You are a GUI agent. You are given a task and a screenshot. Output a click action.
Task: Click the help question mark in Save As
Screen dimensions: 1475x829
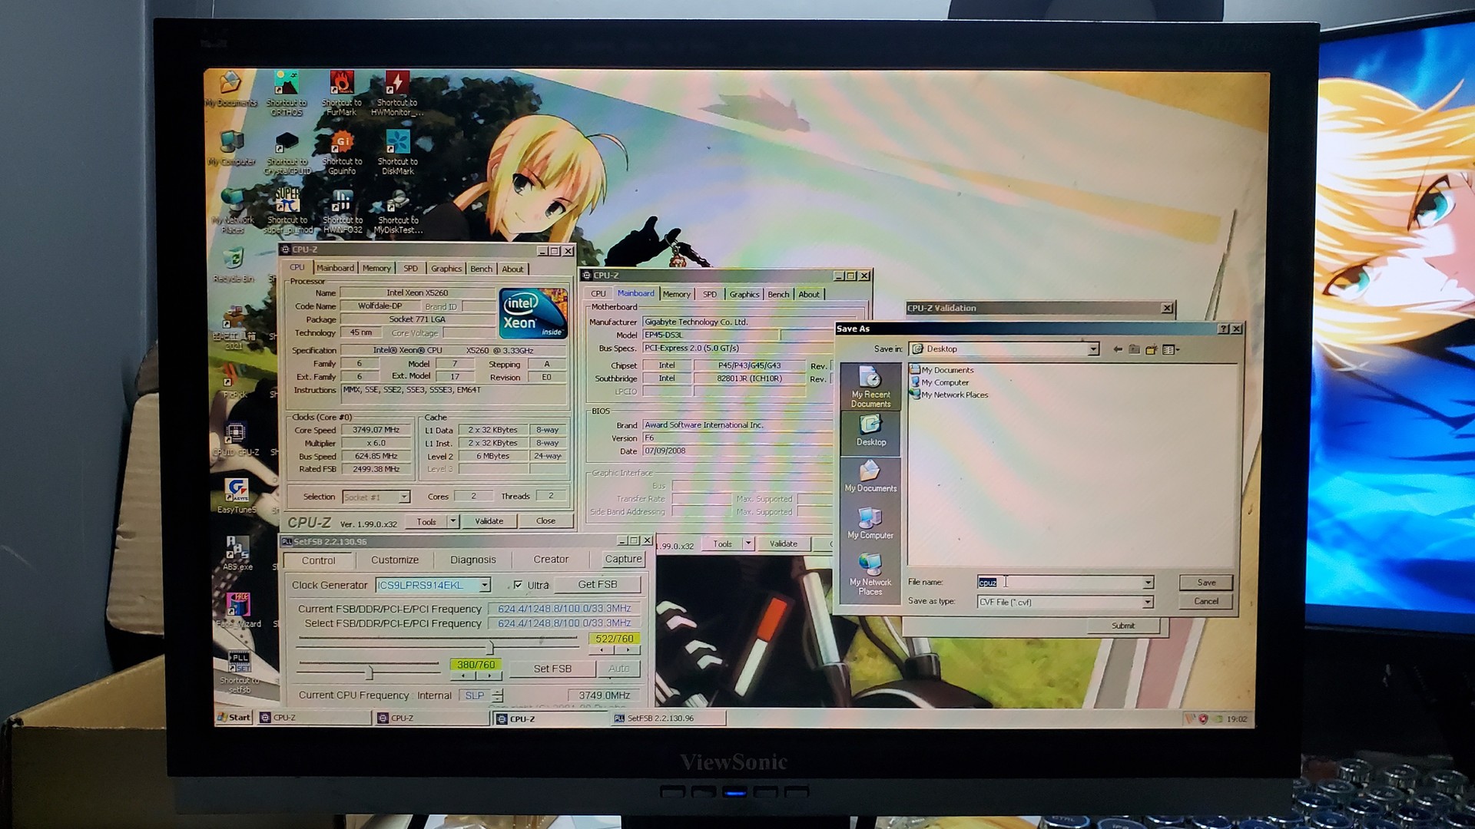coord(1223,329)
